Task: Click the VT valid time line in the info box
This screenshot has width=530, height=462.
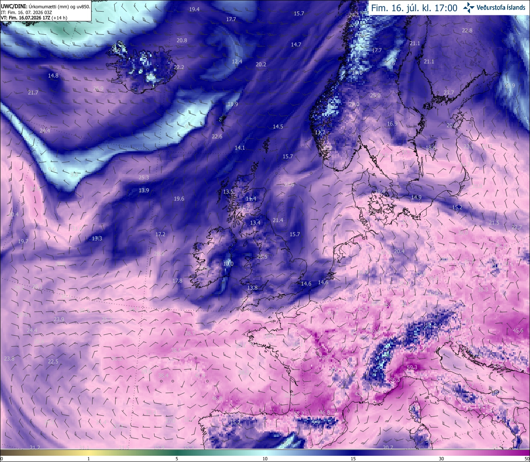Action: (34, 18)
